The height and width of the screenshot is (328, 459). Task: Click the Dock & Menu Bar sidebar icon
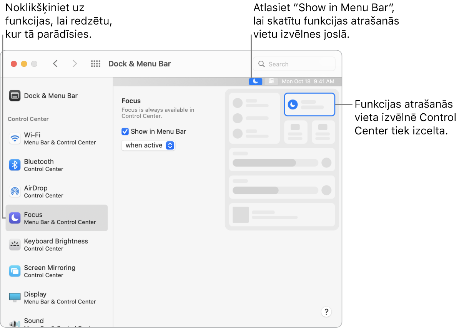pos(15,96)
